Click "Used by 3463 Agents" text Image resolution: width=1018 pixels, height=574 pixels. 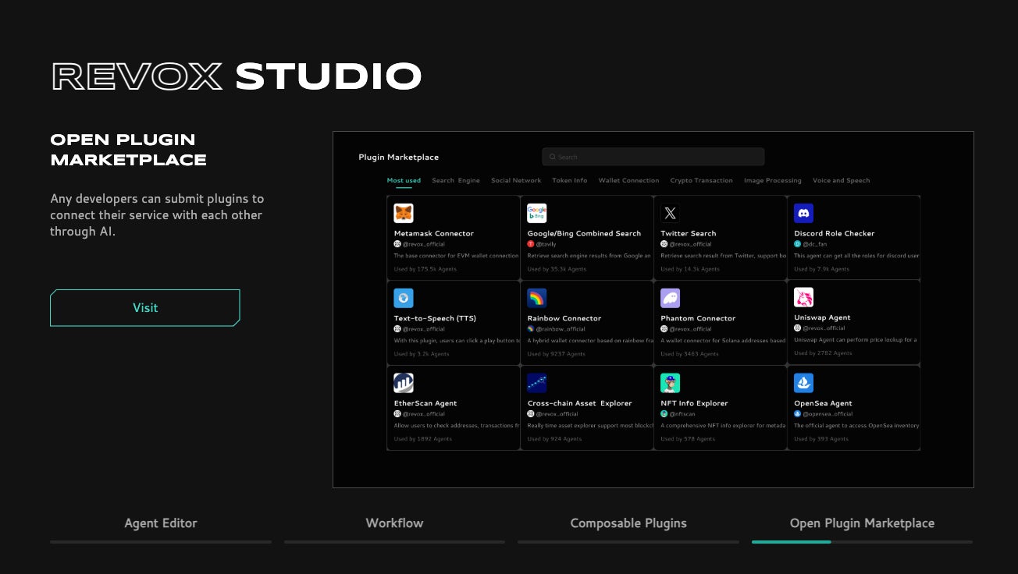click(689, 354)
